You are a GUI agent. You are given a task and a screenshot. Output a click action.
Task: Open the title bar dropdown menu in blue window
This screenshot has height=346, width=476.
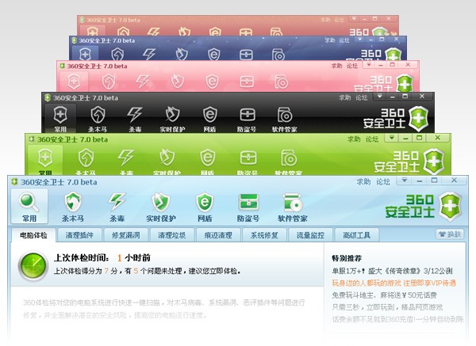pos(405,181)
